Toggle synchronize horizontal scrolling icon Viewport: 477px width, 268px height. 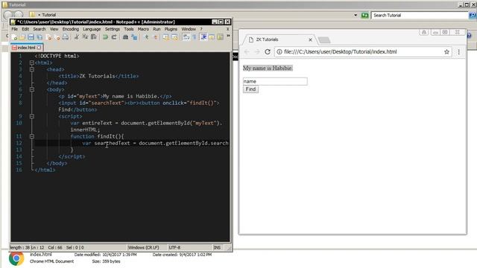click(x=174, y=37)
